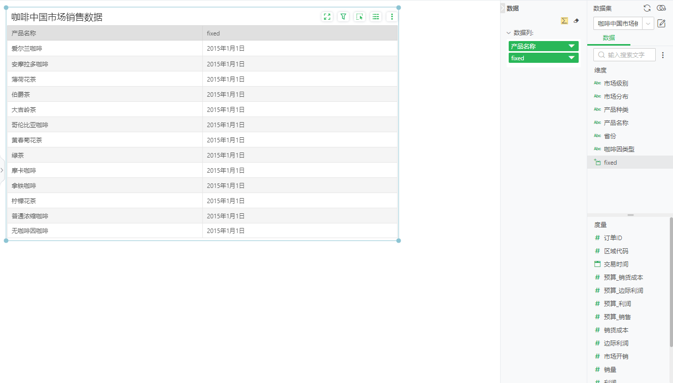Image resolution: width=673 pixels, height=383 pixels.
Task: Click the selection cursor icon in table toolbar
Action: pos(360,17)
